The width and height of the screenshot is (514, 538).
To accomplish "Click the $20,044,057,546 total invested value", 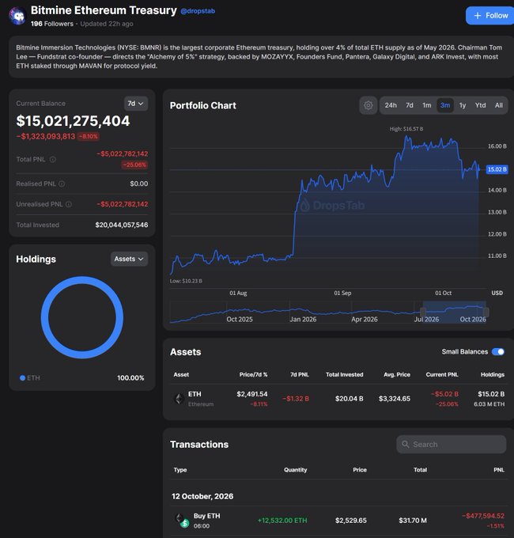I will point(122,225).
